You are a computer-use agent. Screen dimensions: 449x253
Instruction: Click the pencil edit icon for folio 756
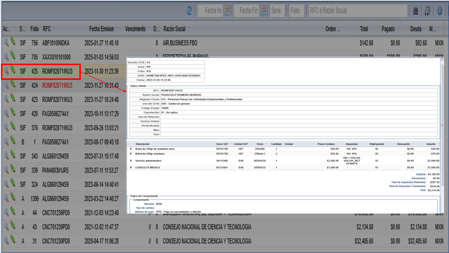pyautogui.click(x=13, y=43)
